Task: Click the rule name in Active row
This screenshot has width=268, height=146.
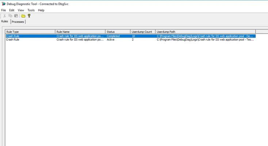Action: 80,39
